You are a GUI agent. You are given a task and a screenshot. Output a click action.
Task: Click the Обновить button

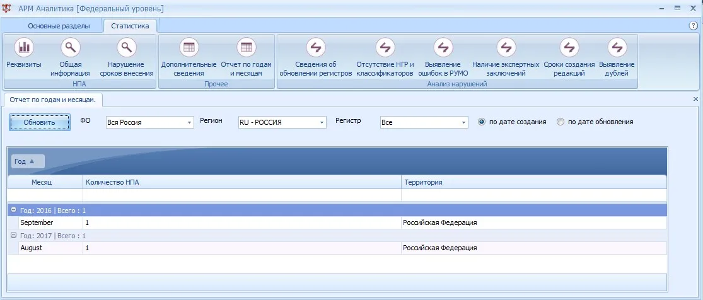coord(40,122)
